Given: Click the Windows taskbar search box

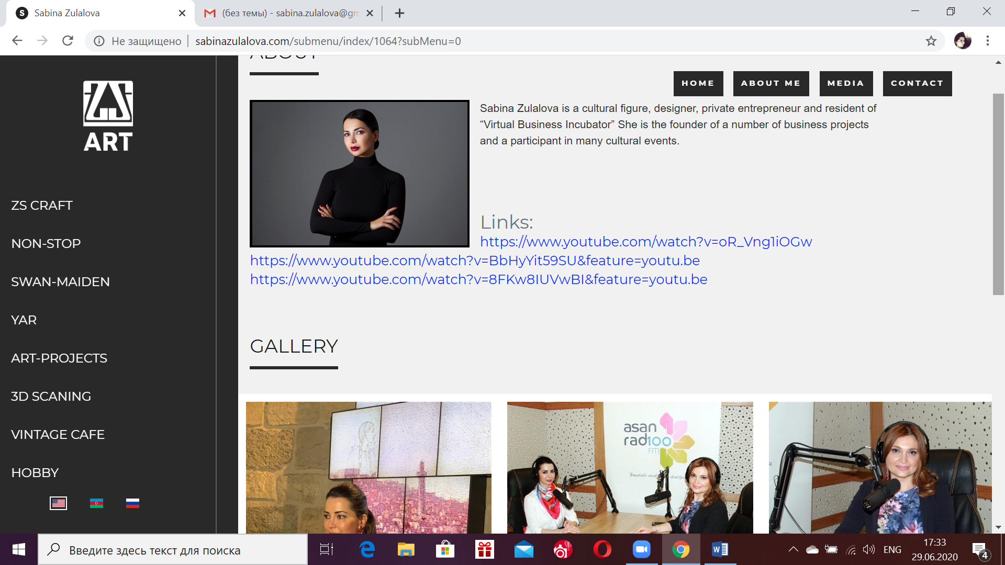Looking at the screenshot, I should [173, 550].
